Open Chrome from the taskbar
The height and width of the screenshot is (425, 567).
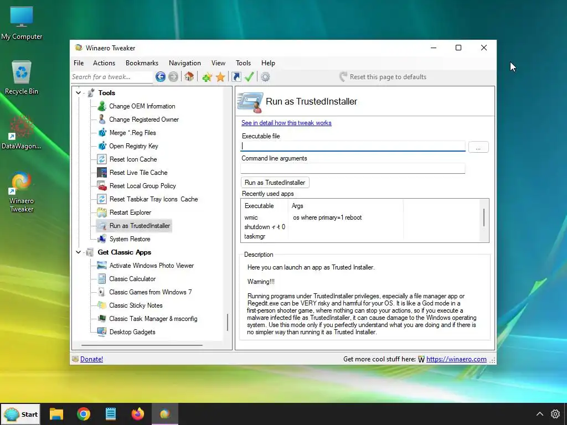(x=84, y=414)
